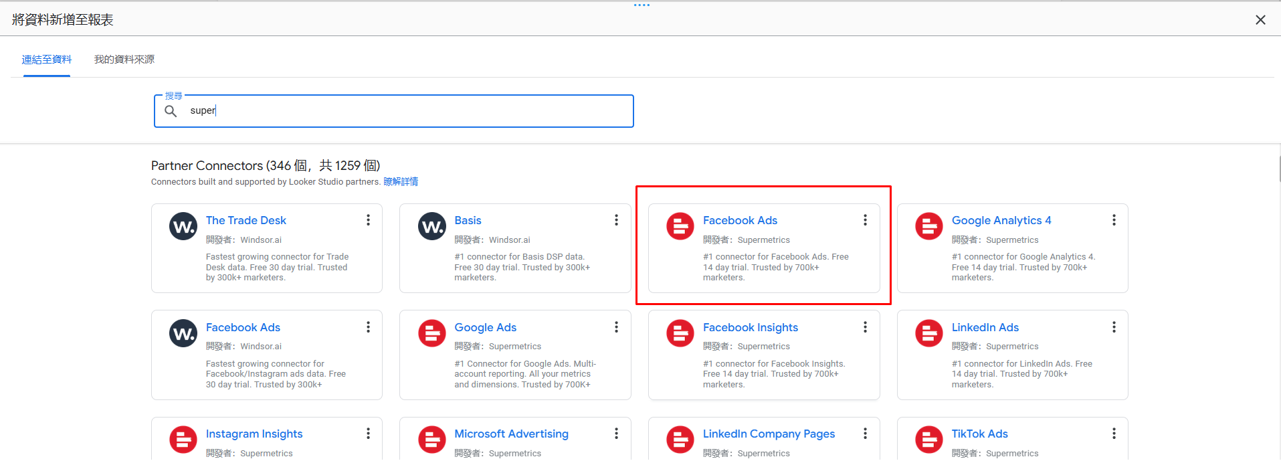Expand options menu for Google Analytics 4
The image size is (1281, 461).
[x=1114, y=220]
